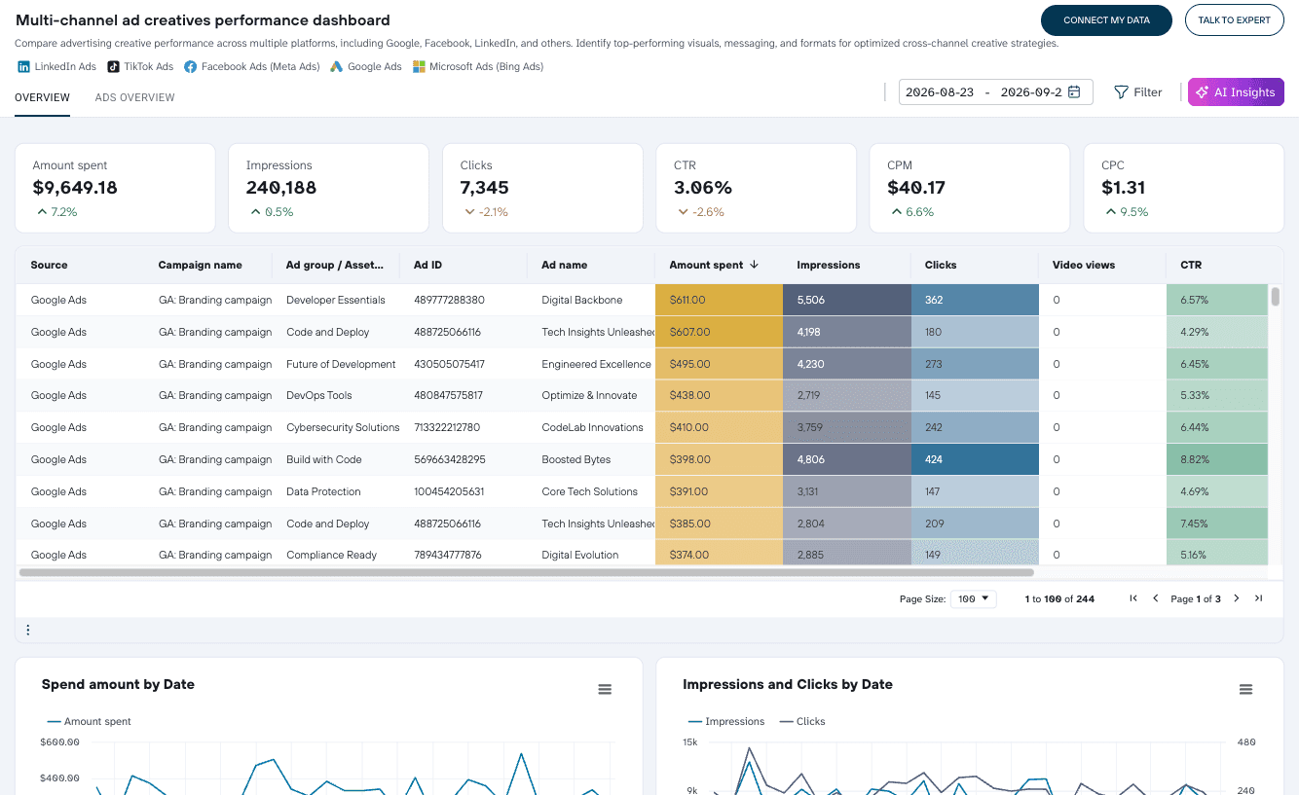The width and height of the screenshot is (1299, 795).
Task: Click the Microsoft Ads logo icon
Action: [x=419, y=67]
